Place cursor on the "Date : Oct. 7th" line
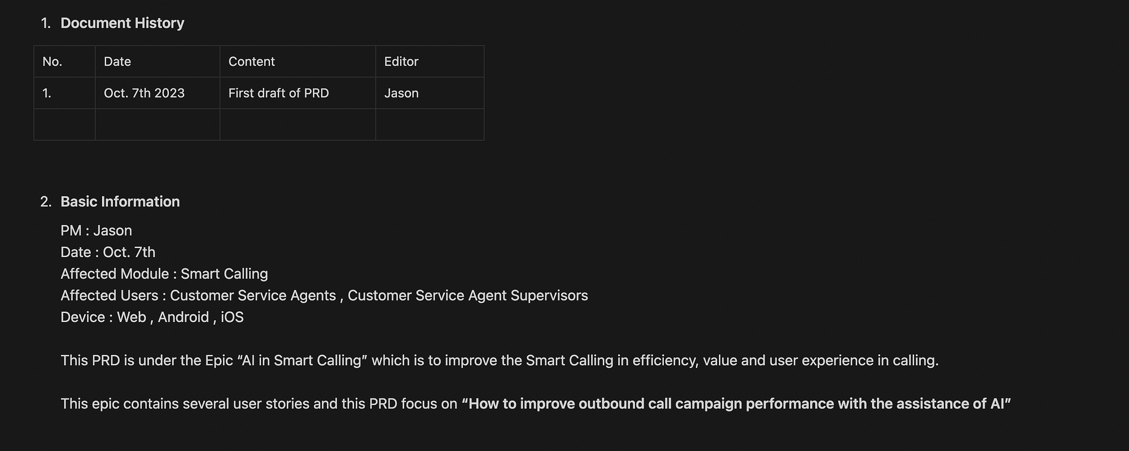Image resolution: width=1129 pixels, height=451 pixels. click(108, 252)
